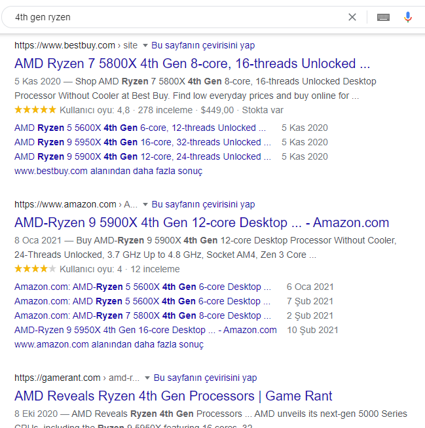
Task: Open Ryzen 5 5600X 6-core Best Buy sublink
Action: point(140,128)
